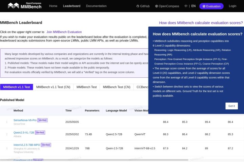Click the SenseTime organization label
The height and width of the screenshot is (162, 244).
click(19, 124)
